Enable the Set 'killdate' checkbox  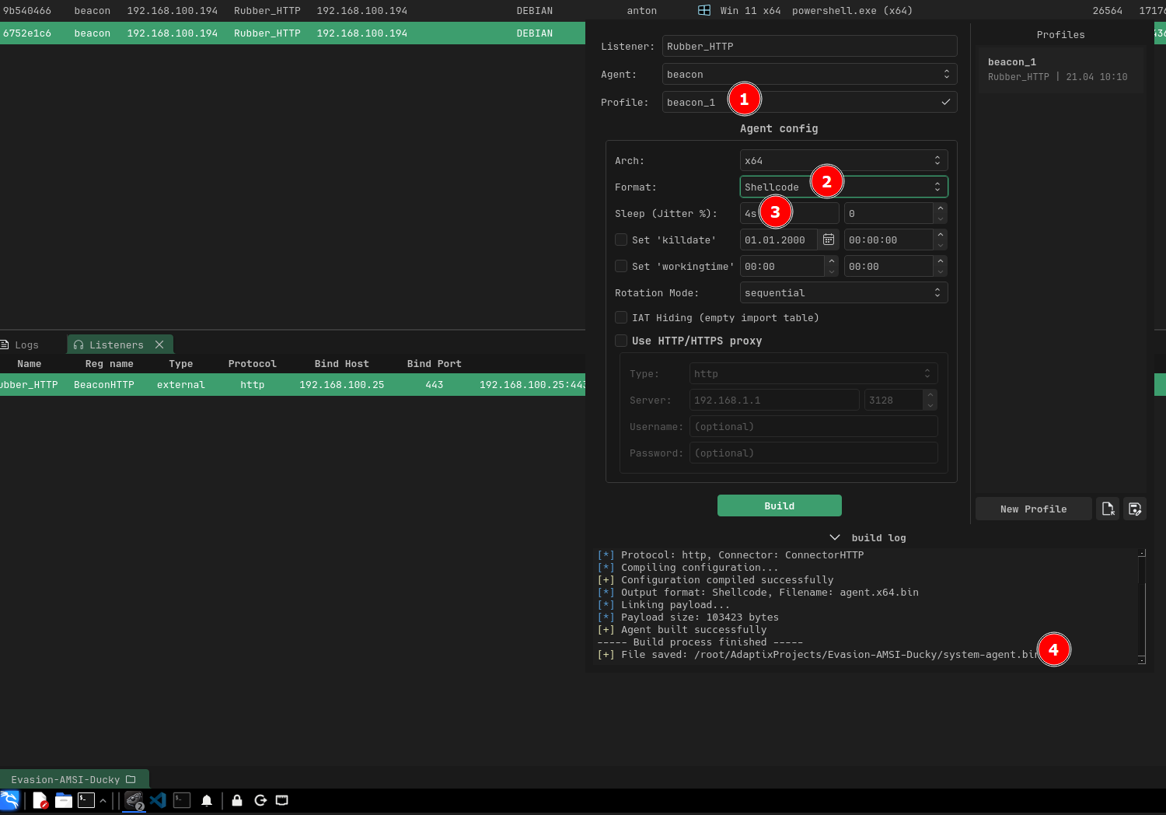pyautogui.click(x=621, y=240)
